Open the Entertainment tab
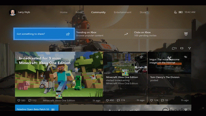Viewport: 206px width, 116px height. pyautogui.click(x=122, y=12)
